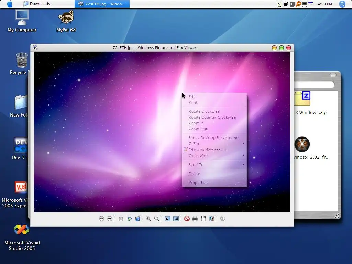Go to the previous image in viewer toolbar
352x264 pixels.
click(102, 219)
